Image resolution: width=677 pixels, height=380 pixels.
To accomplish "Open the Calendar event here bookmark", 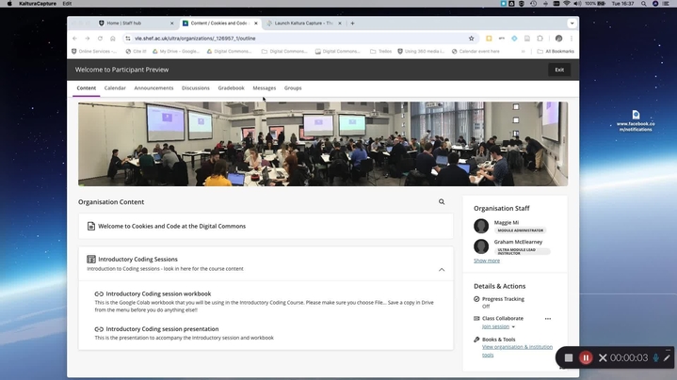I will pos(476,52).
